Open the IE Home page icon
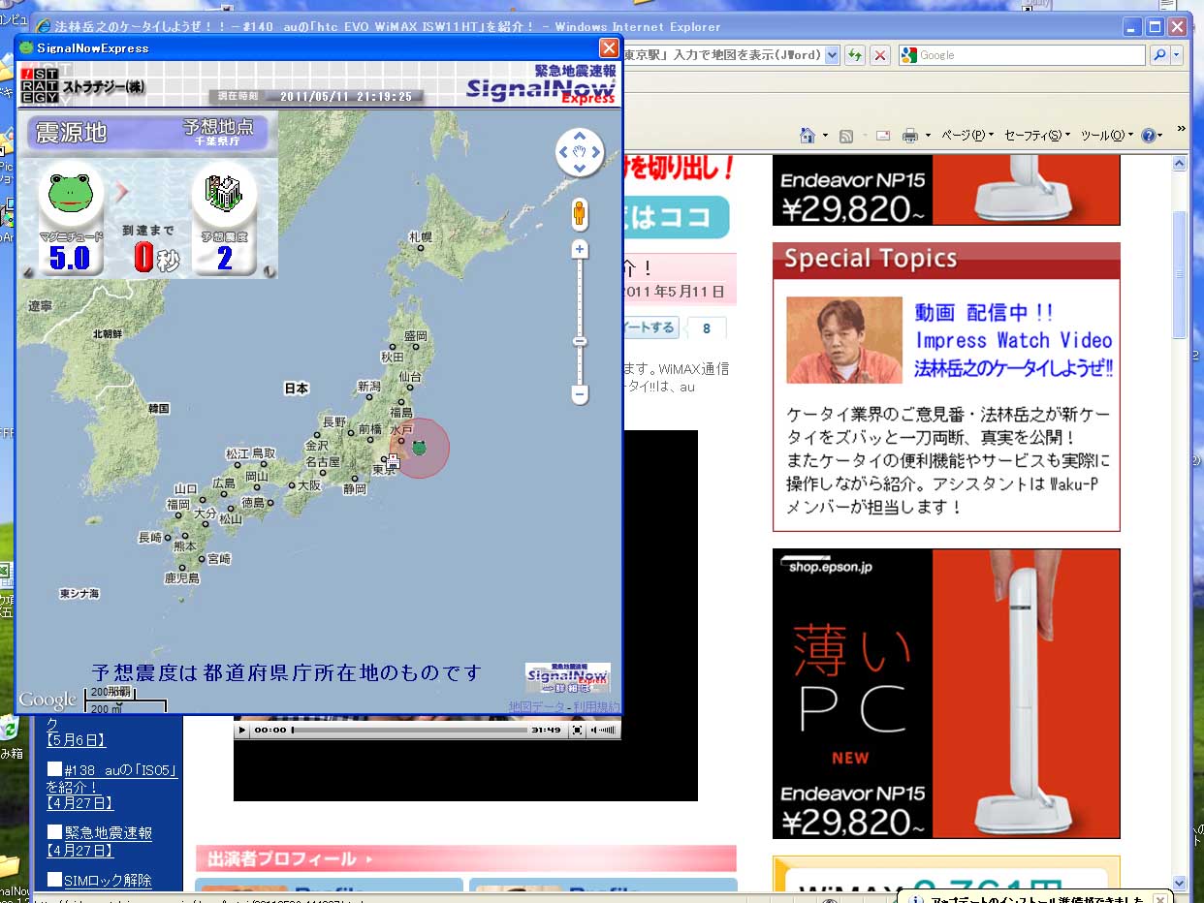The width and height of the screenshot is (1204, 903). tap(807, 136)
